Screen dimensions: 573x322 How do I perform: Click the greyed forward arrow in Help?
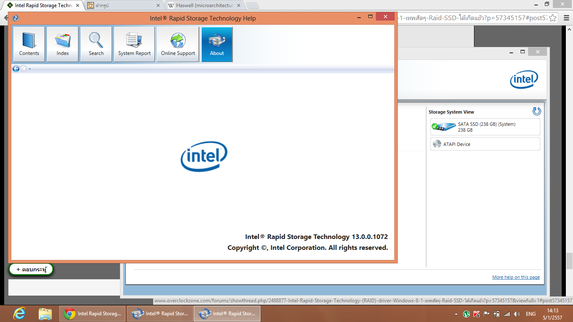pos(23,69)
